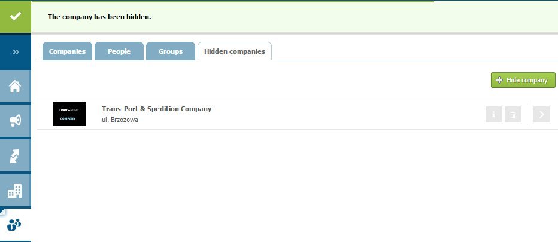558x242 pixels.
Task: Open the building icon in sidebar
Action: click(x=16, y=191)
